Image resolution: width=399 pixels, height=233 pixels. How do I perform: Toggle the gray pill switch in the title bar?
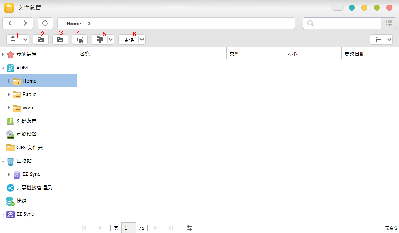(x=338, y=8)
